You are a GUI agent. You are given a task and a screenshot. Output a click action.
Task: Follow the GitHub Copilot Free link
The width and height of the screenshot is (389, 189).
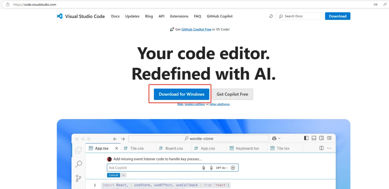(x=196, y=29)
